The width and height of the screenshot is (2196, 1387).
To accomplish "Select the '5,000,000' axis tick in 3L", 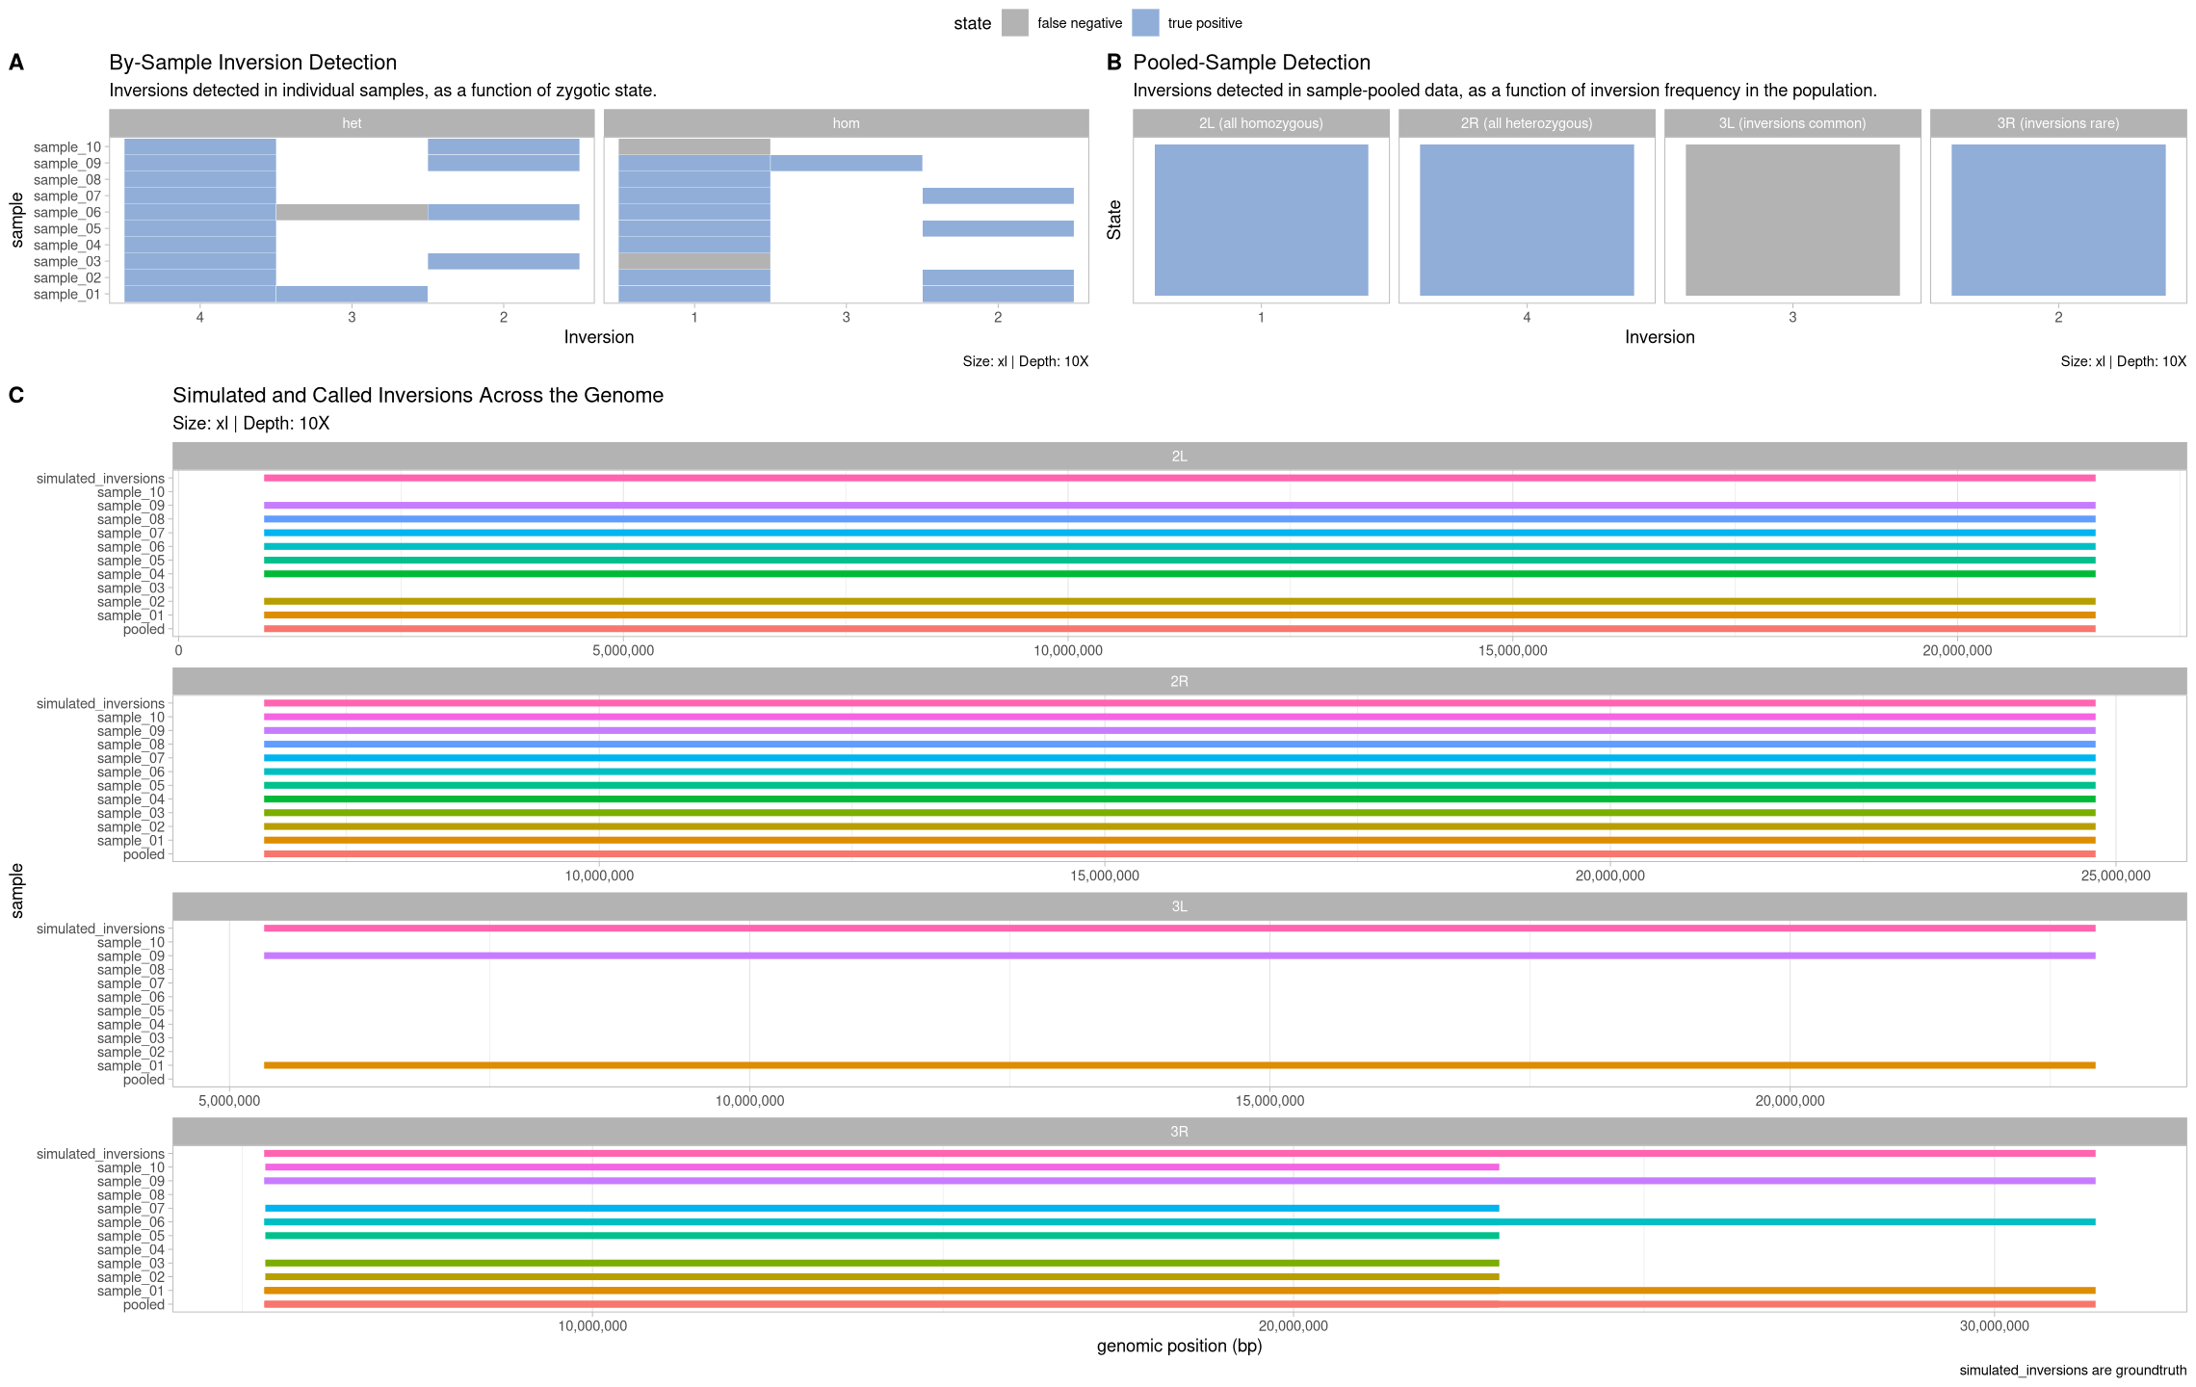I will (229, 1101).
